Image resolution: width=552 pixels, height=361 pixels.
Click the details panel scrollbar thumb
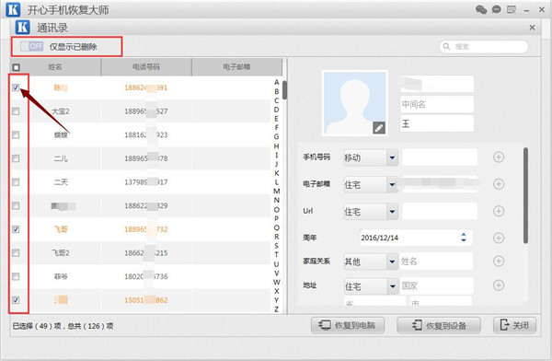click(525, 195)
